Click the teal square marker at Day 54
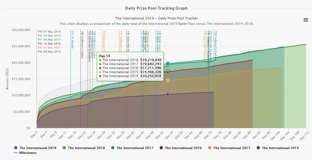This screenshot has width=312, height=160. tap(168, 64)
